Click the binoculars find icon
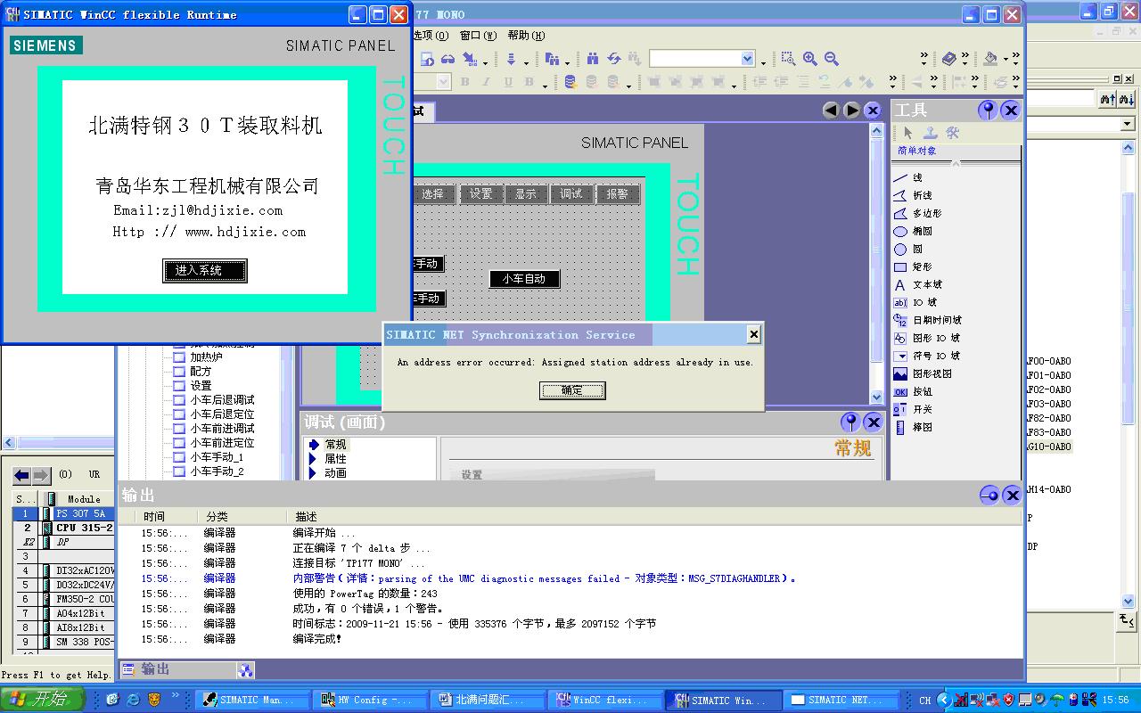Image resolution: width=1141 pixels, height=713 pixels. point(593,59)
